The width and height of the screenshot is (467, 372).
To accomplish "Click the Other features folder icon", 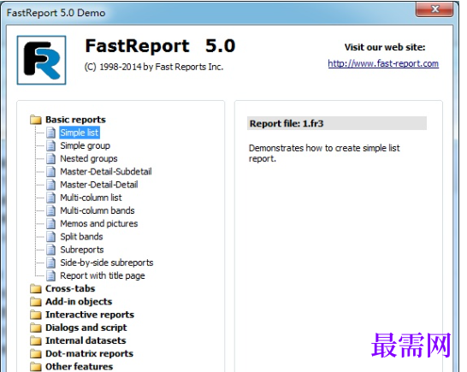I will (36, 367).
